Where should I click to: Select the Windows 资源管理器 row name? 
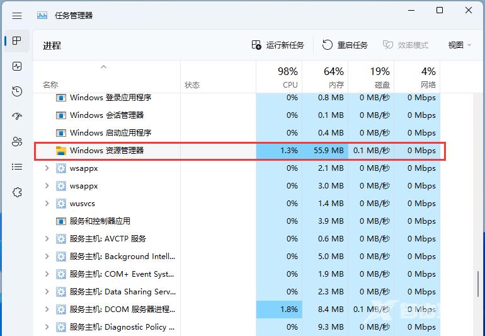click(x=106, y=151)
